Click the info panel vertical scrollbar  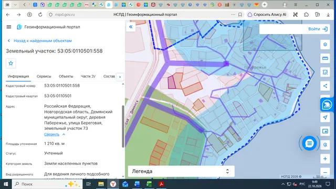pos(123,127)
